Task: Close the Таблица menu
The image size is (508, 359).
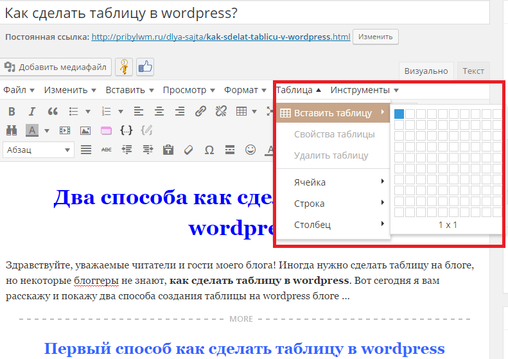Action: (x=299, y=90)
